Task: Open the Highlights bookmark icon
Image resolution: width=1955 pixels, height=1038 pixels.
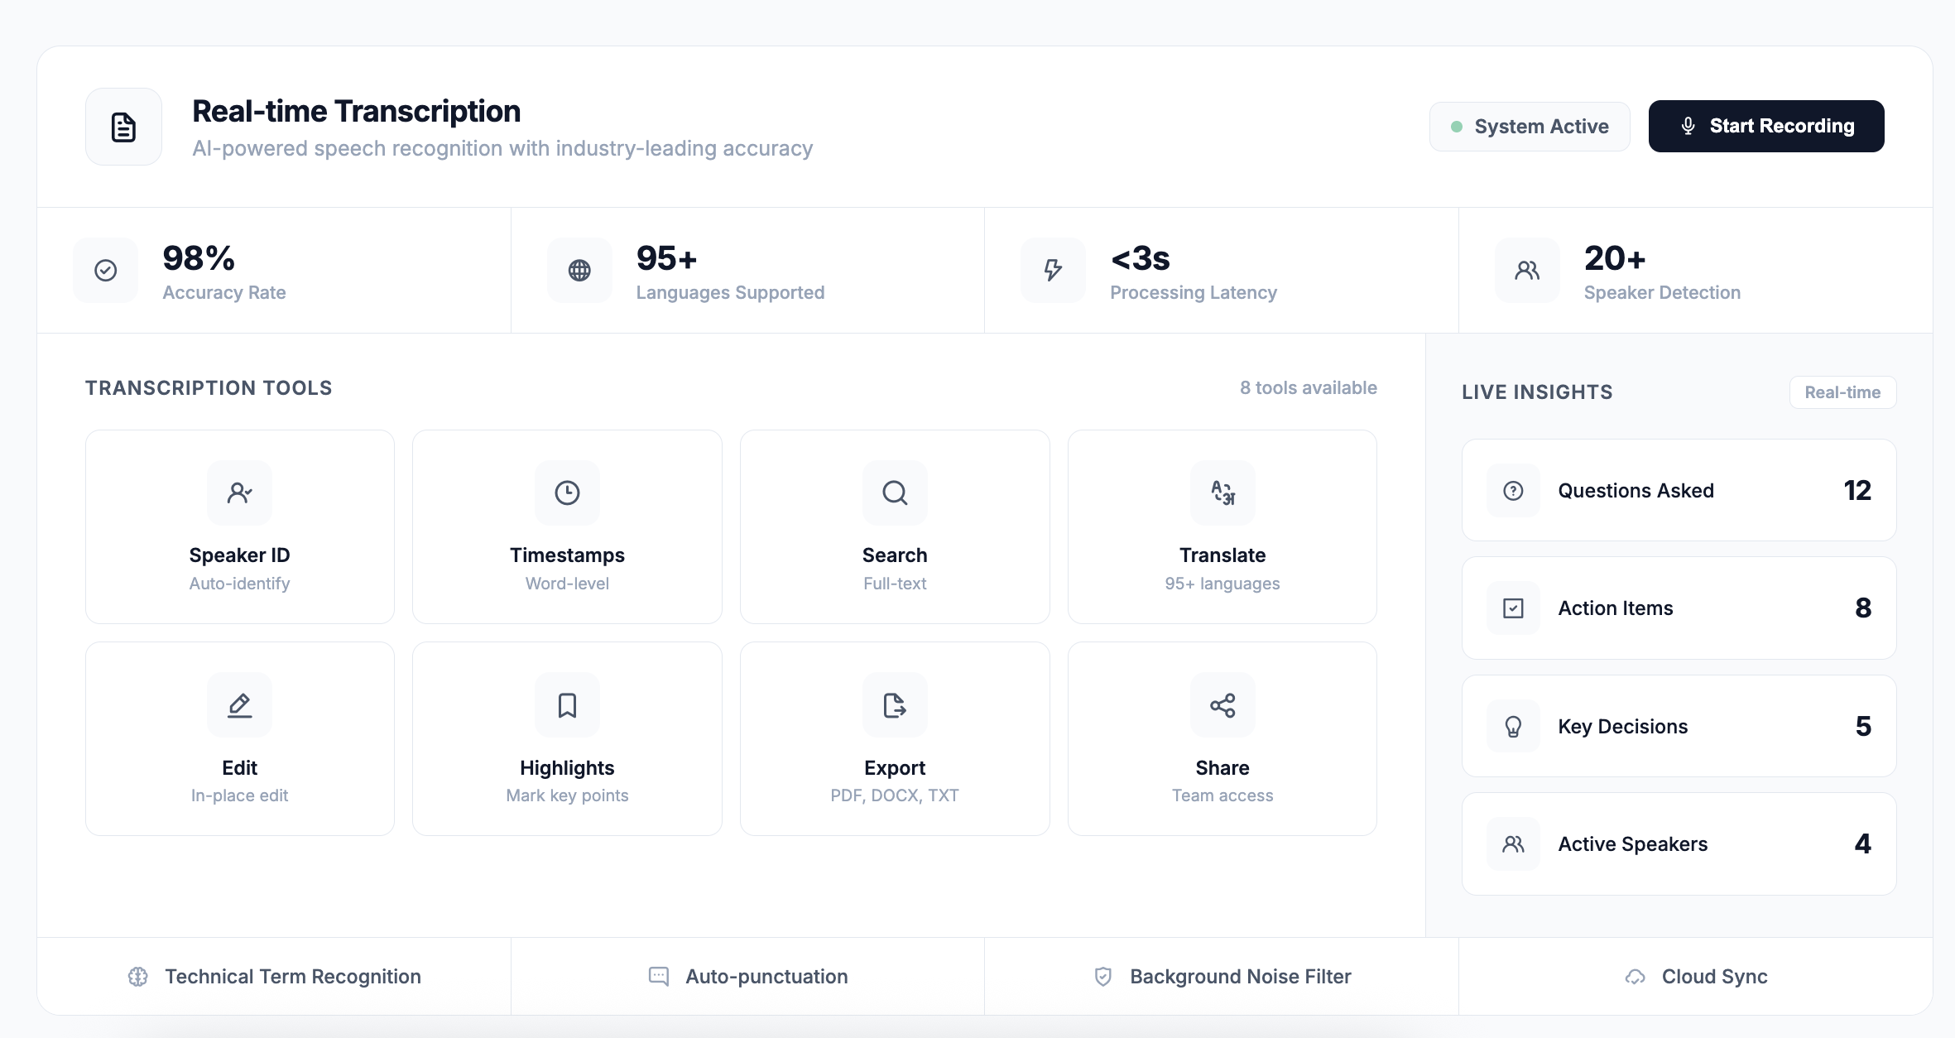Action: click(x=567, y=705)
